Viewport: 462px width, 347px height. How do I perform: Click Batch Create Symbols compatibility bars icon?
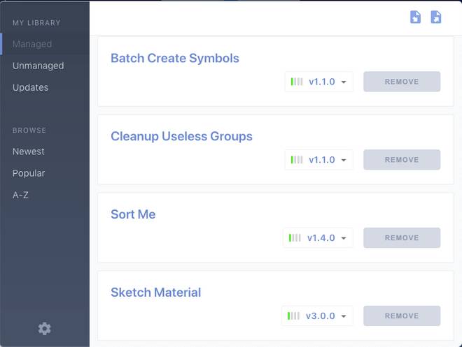point(297,82)
